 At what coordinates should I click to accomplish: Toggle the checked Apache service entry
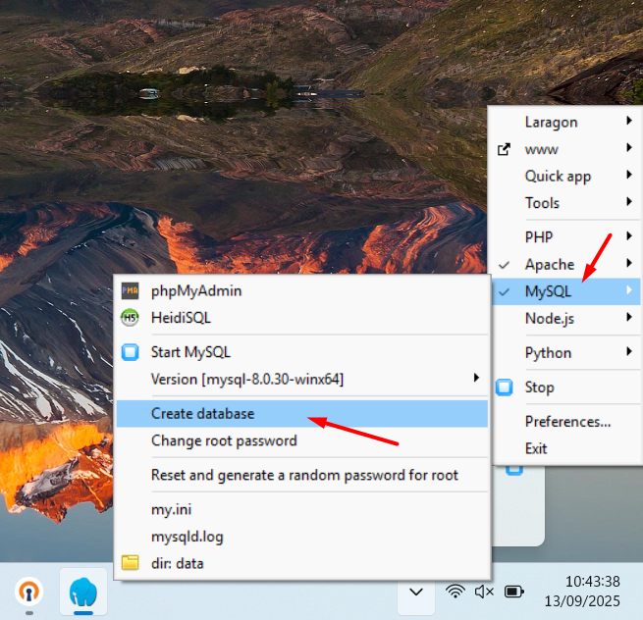(x=550, y=265)
